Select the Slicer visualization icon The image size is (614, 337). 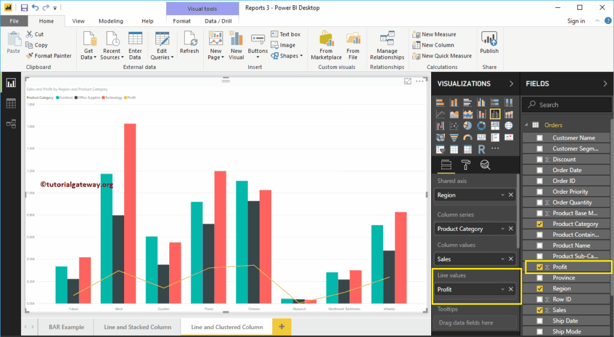440,149
